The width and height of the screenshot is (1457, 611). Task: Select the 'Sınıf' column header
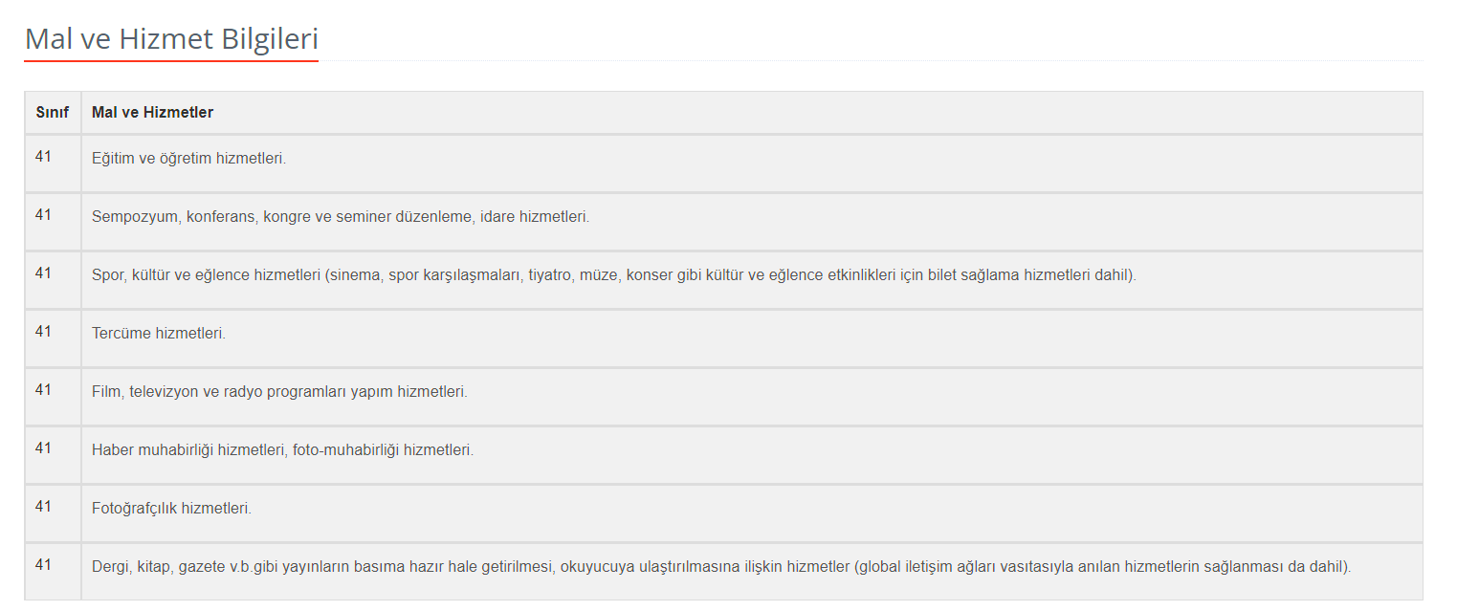coord(53,113)
